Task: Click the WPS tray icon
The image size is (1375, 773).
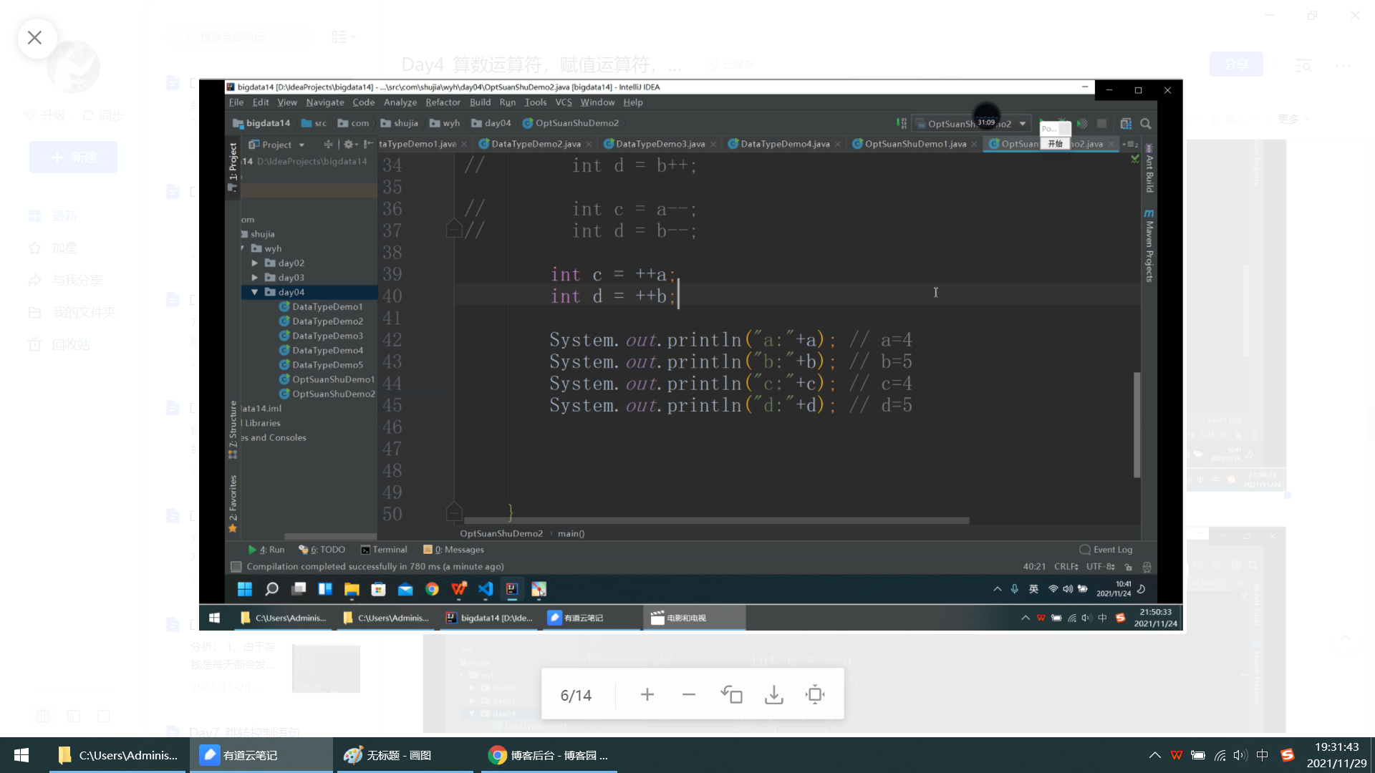Action: click(1176, 755)
